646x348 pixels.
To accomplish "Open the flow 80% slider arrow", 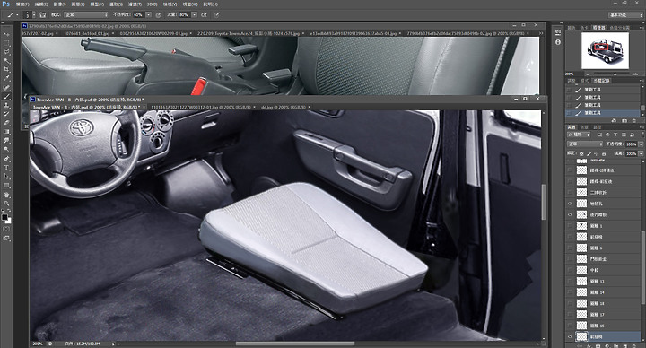I will (194, 15).
